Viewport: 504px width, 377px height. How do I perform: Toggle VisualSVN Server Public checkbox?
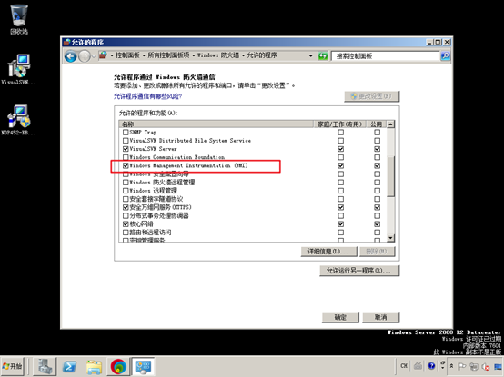tap(377, 149)
